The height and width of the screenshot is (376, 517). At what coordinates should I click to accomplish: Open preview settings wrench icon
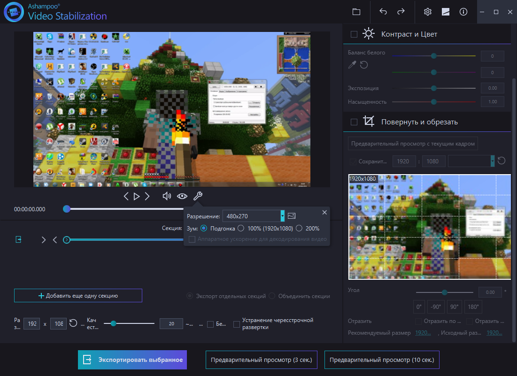pyautogui.click(x=198, y=196)
